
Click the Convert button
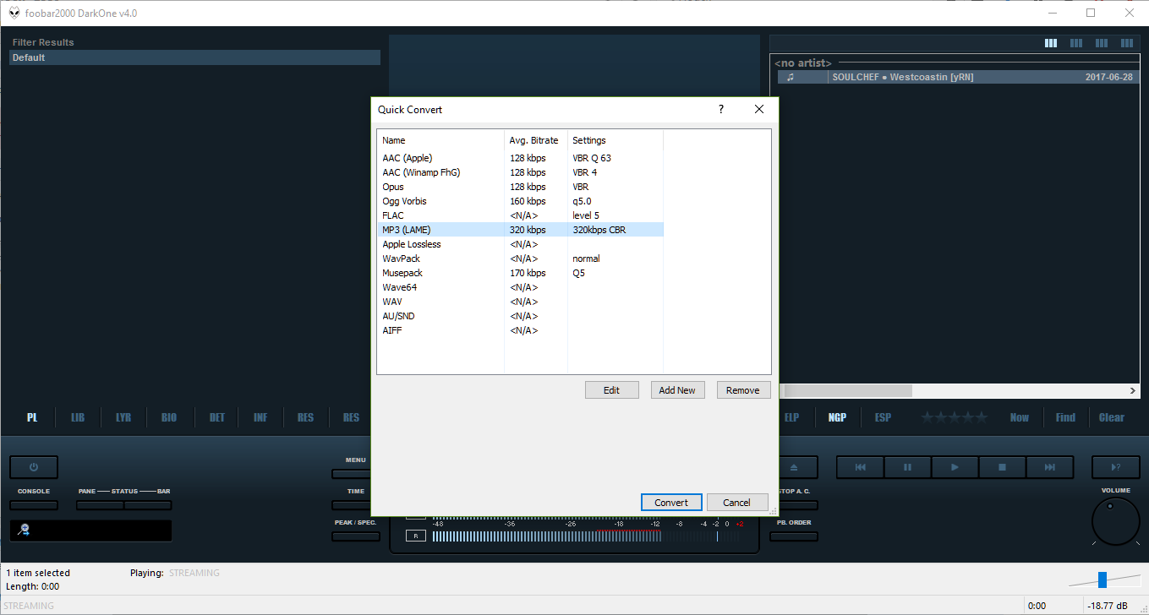pos(671,503)
